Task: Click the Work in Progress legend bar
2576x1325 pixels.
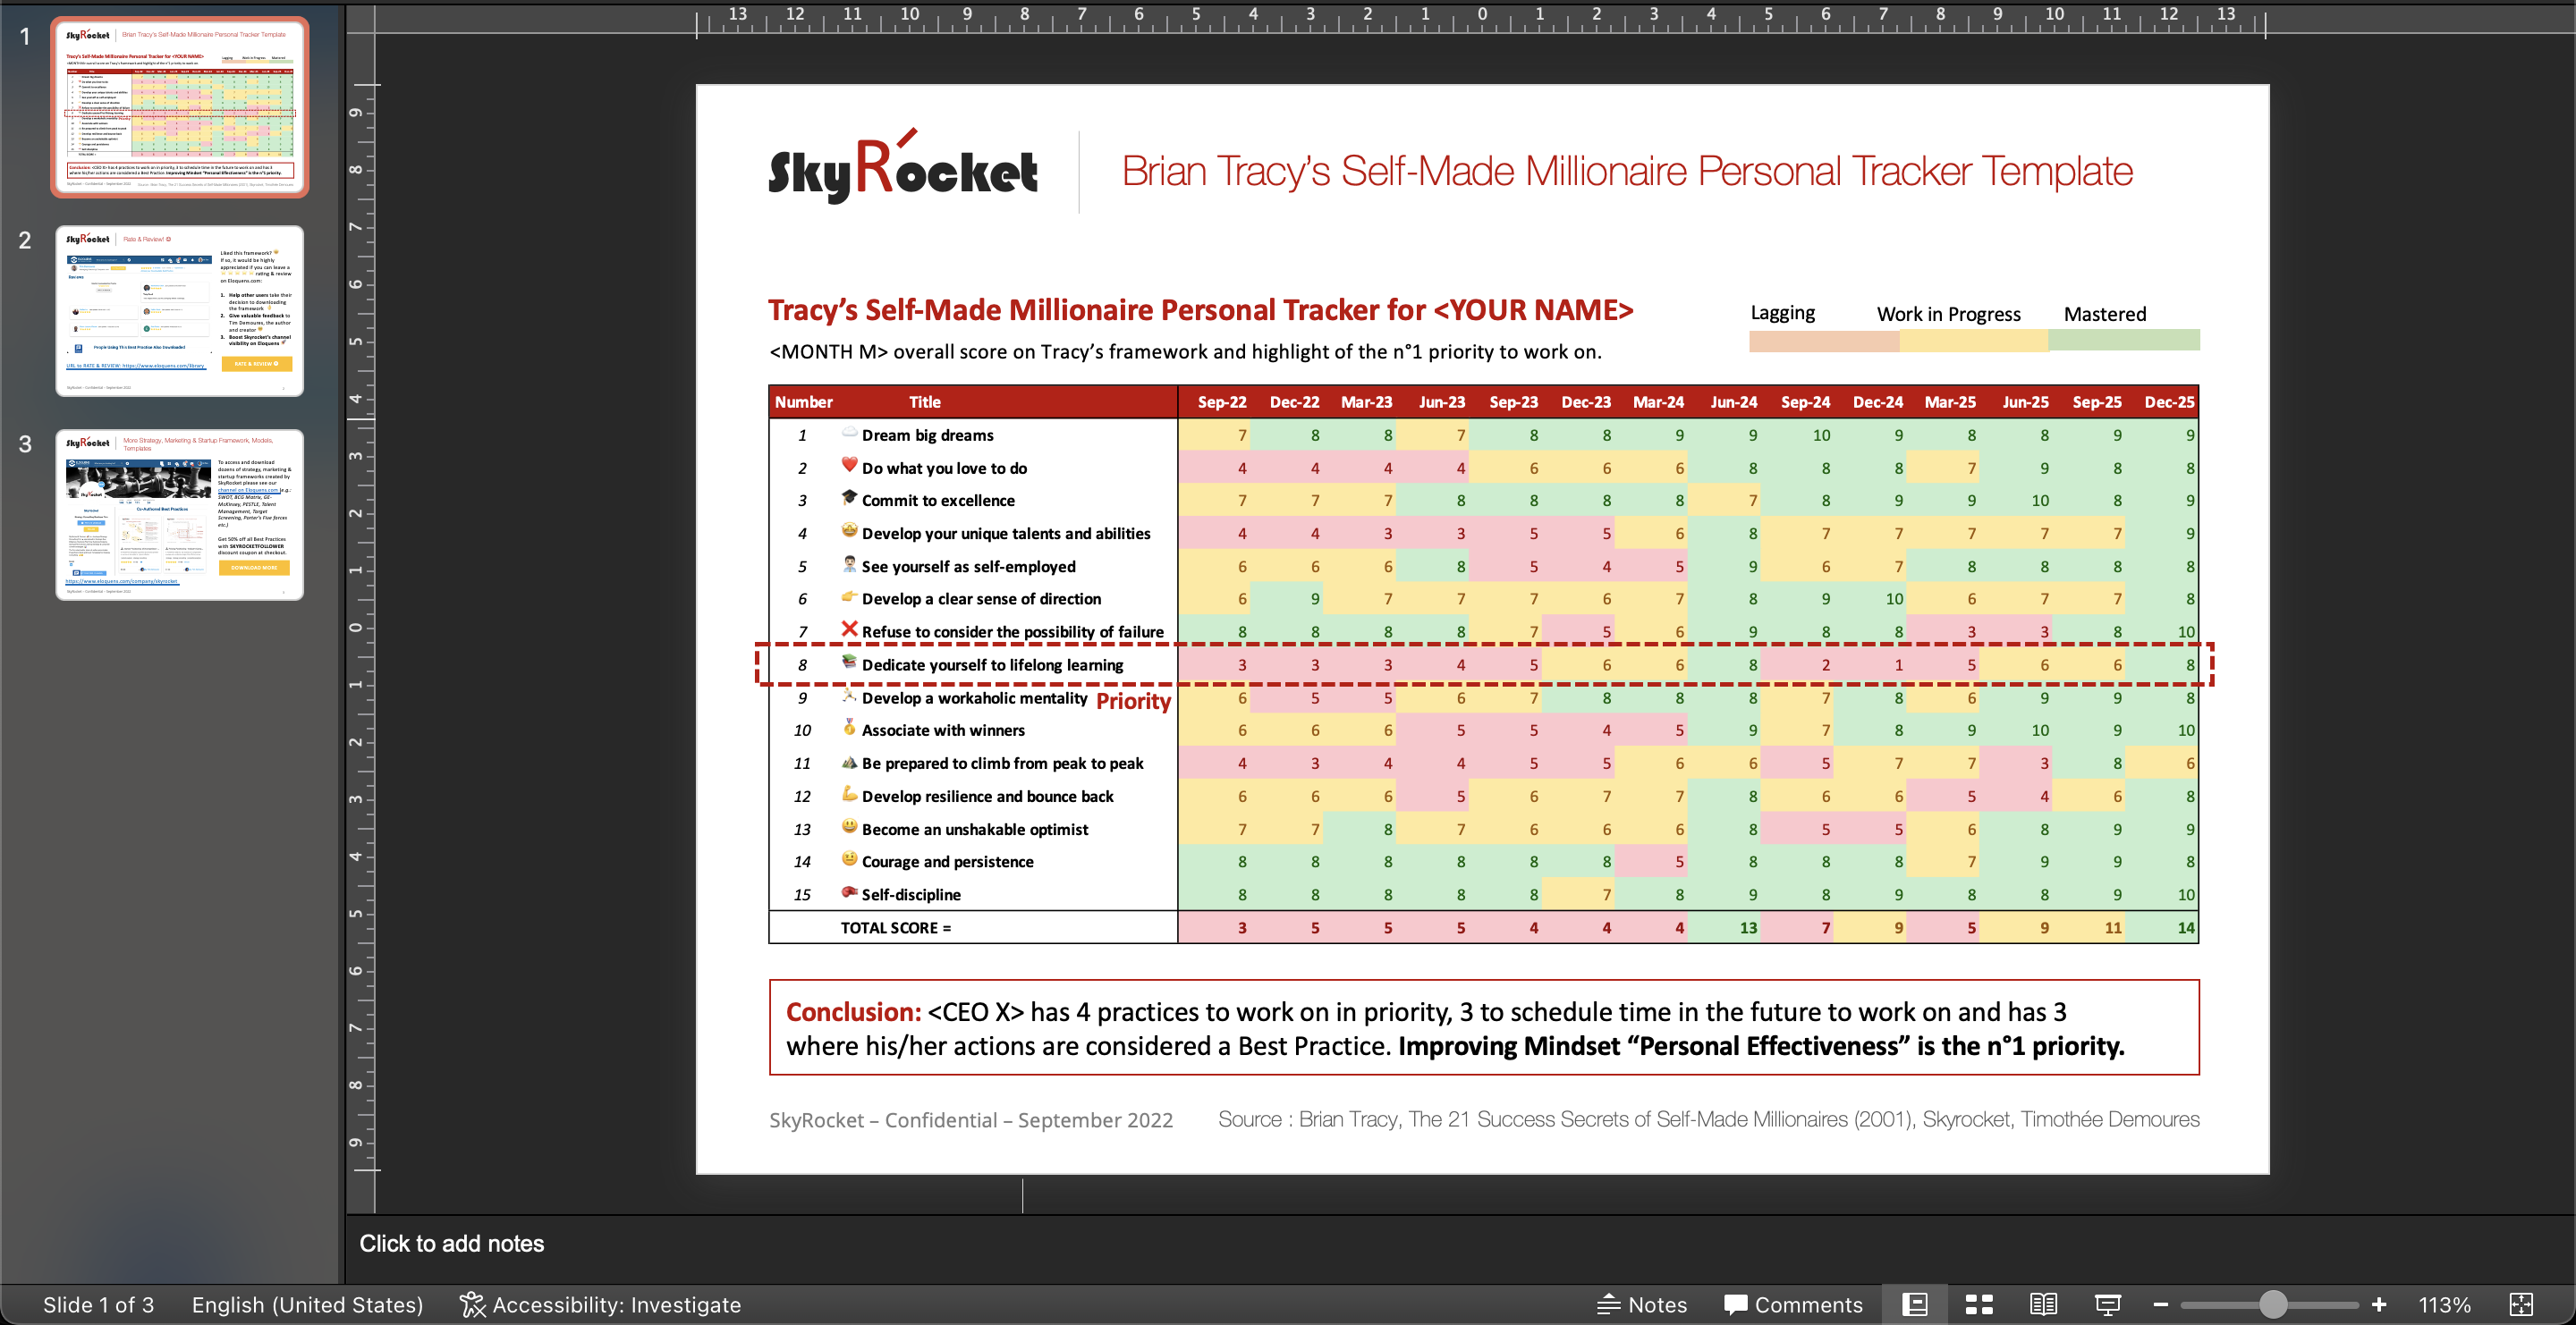Action: [x=1973, y=341]
